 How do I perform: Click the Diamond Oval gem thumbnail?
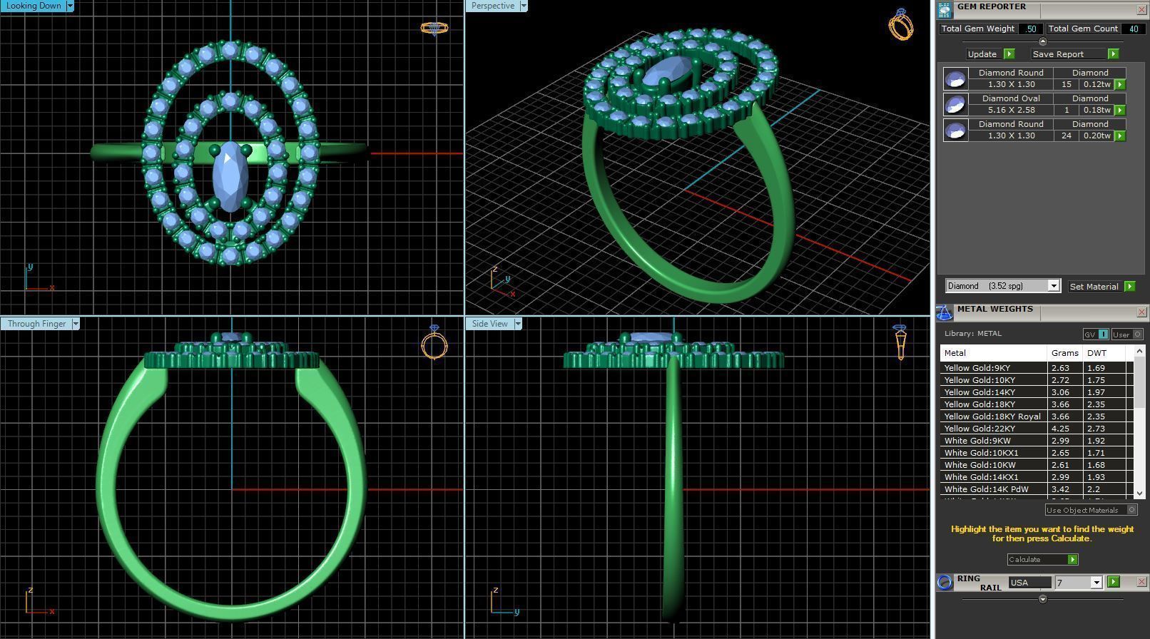click(x=955, y=104)
